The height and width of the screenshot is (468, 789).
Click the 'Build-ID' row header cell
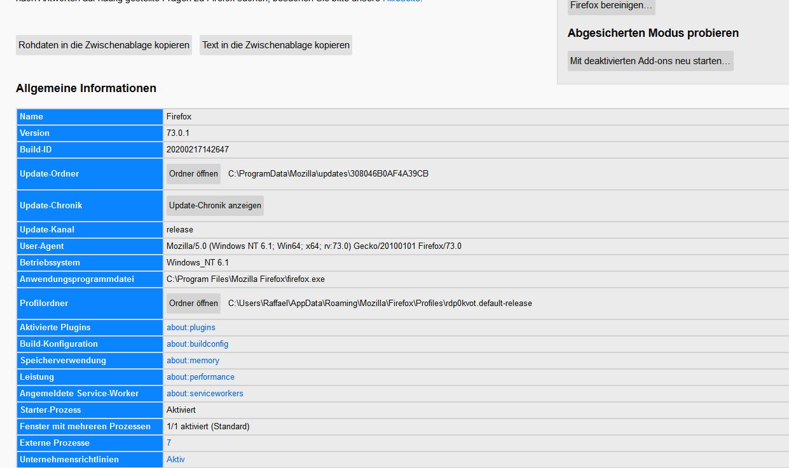point(90,149)
